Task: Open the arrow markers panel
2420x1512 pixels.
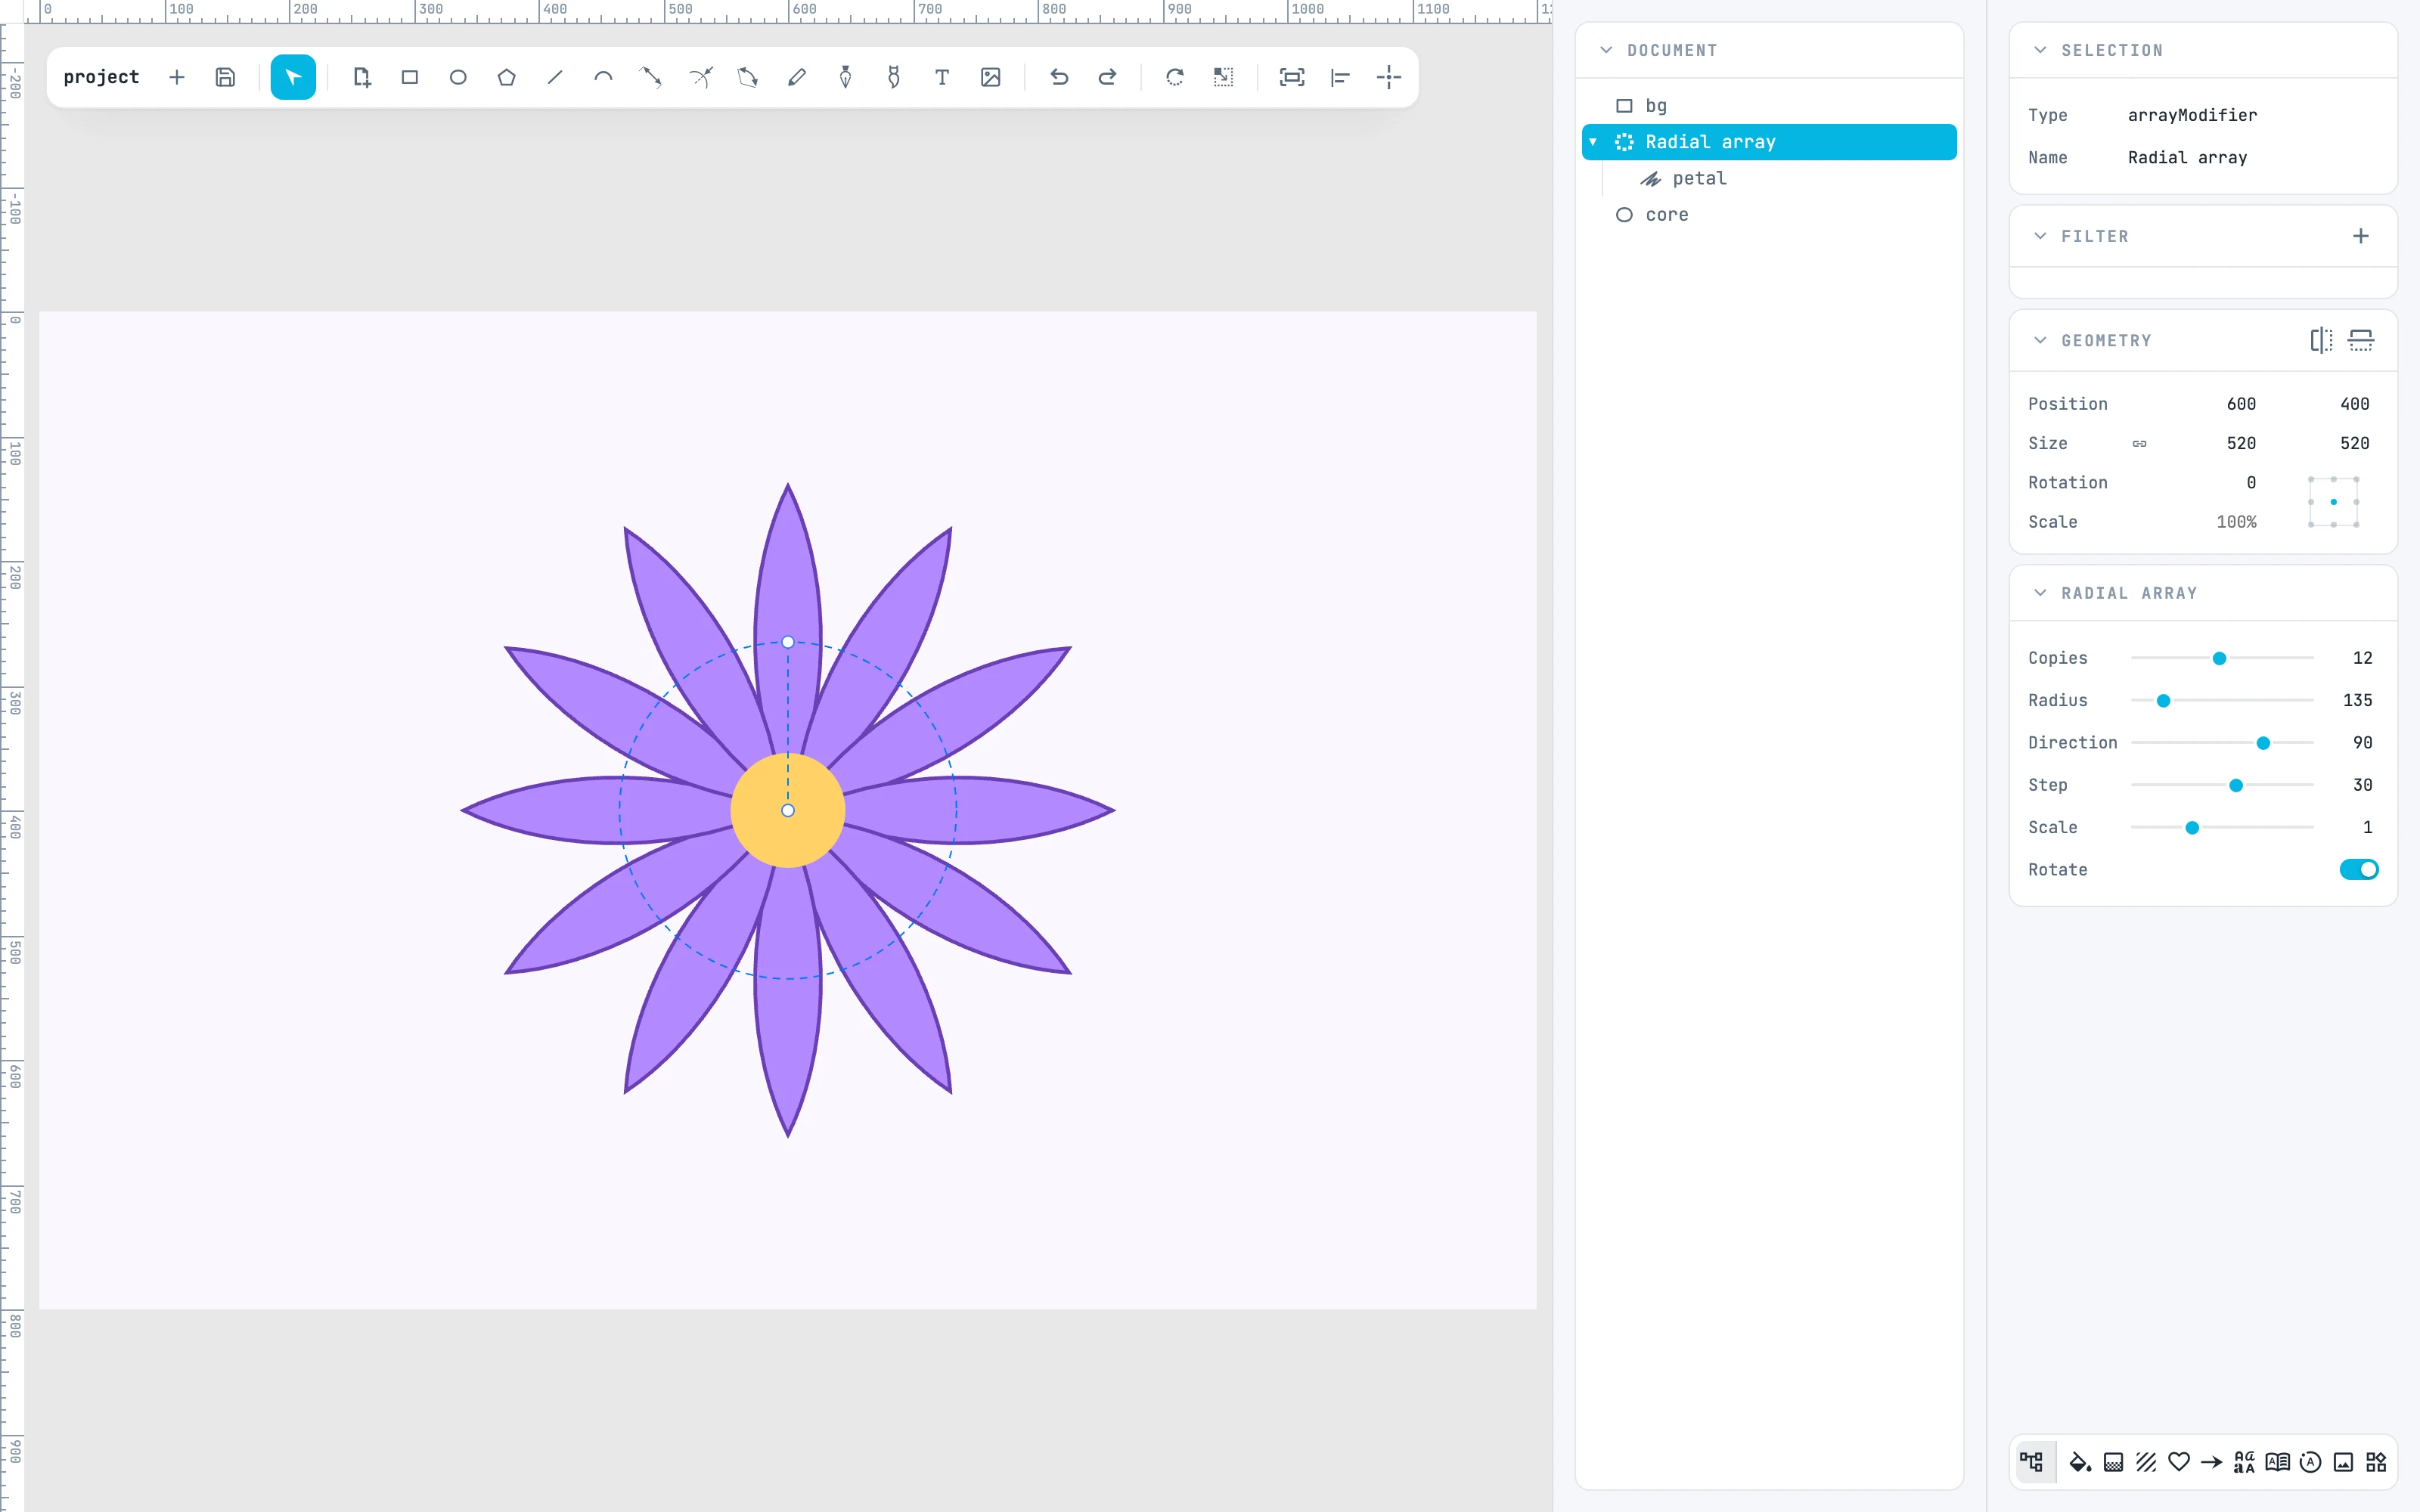Action: tap(2212, 1462)
